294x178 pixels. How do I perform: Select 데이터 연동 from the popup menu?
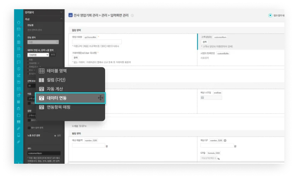pyautogui.click(x=70, y=98)
